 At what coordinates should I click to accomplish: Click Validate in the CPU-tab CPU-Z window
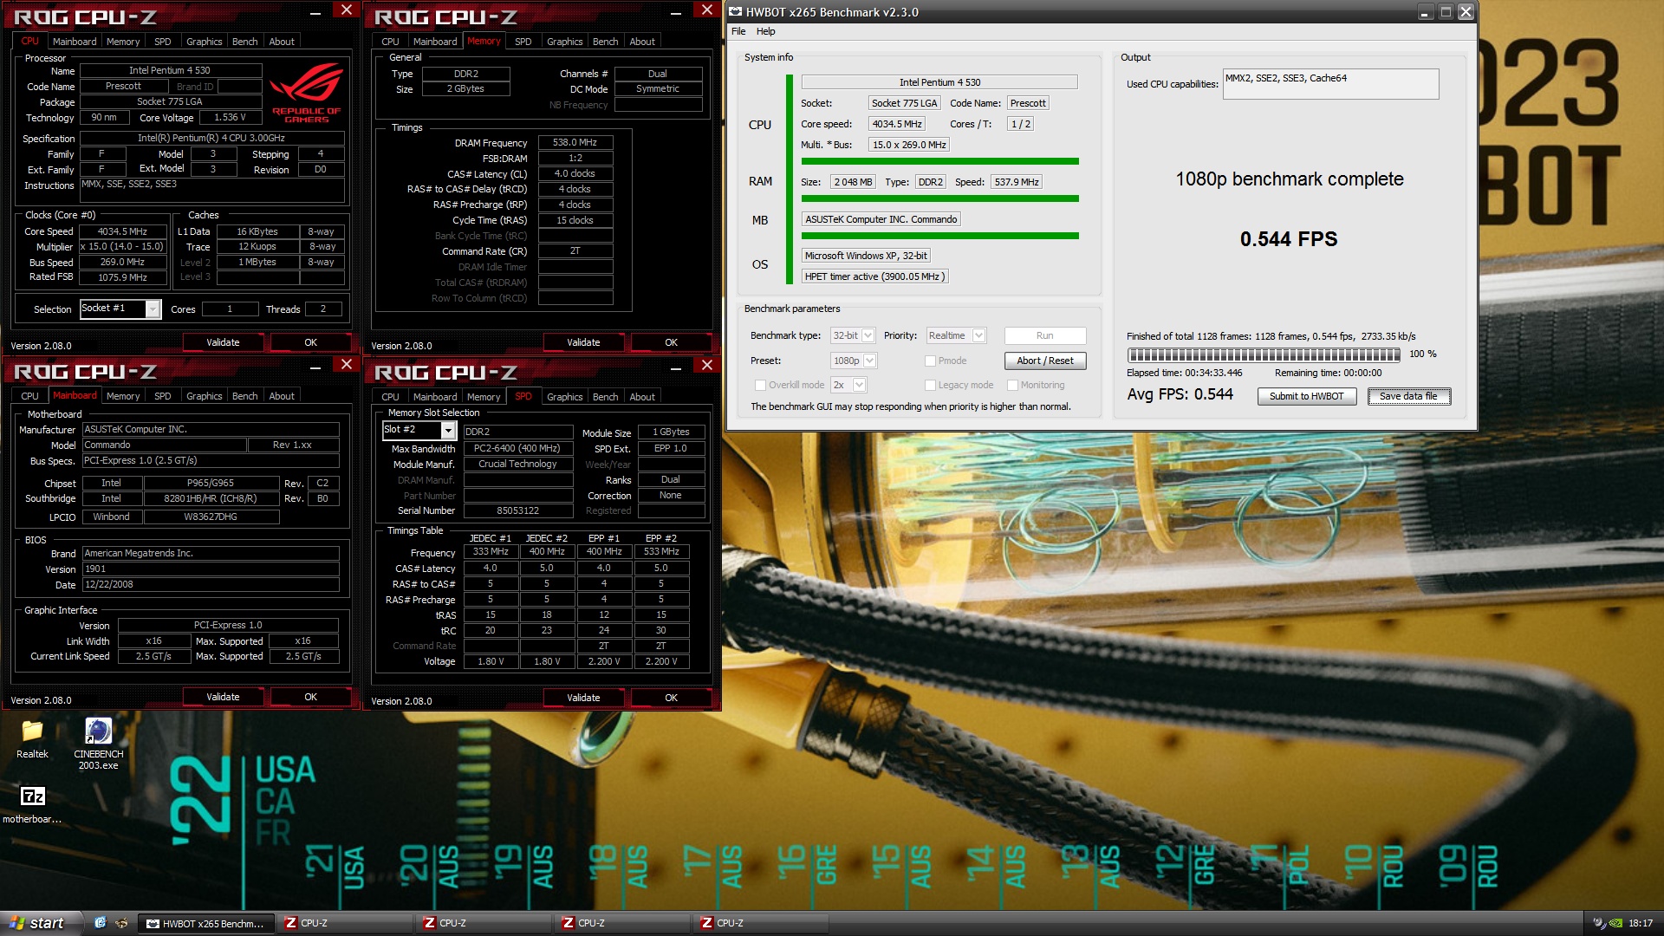223,342
